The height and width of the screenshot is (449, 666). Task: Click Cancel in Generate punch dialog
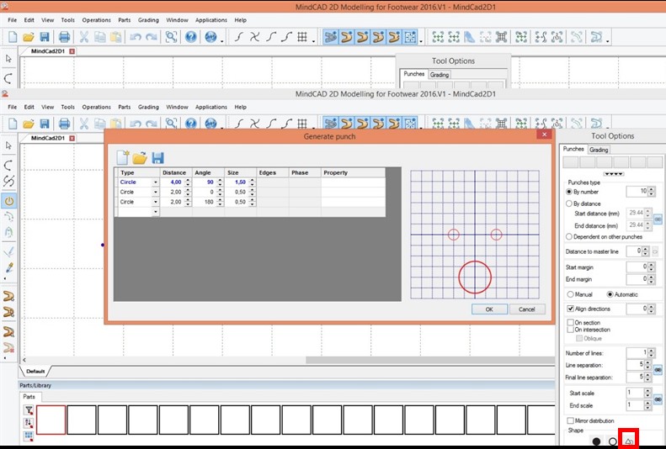click(x=527, y=309)
